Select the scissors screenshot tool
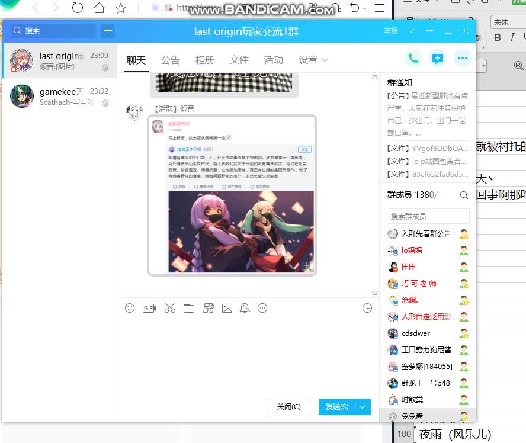526x443 pixels. (170, 308)
